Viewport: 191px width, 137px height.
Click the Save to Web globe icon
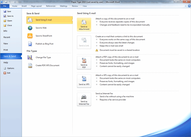(x=30, y=28)
